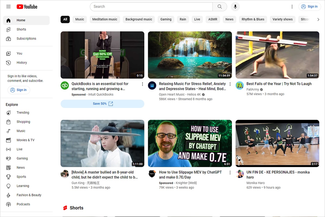Select the Meditation music chip
325x217 pixels.
pos(105,19)
